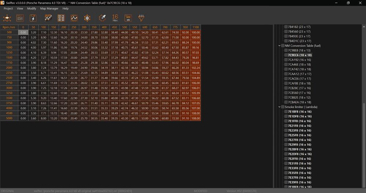Tick the checkbox for map 7C9BE8
This screenshot has height=193, width=366.
click(x=286, y=50)
